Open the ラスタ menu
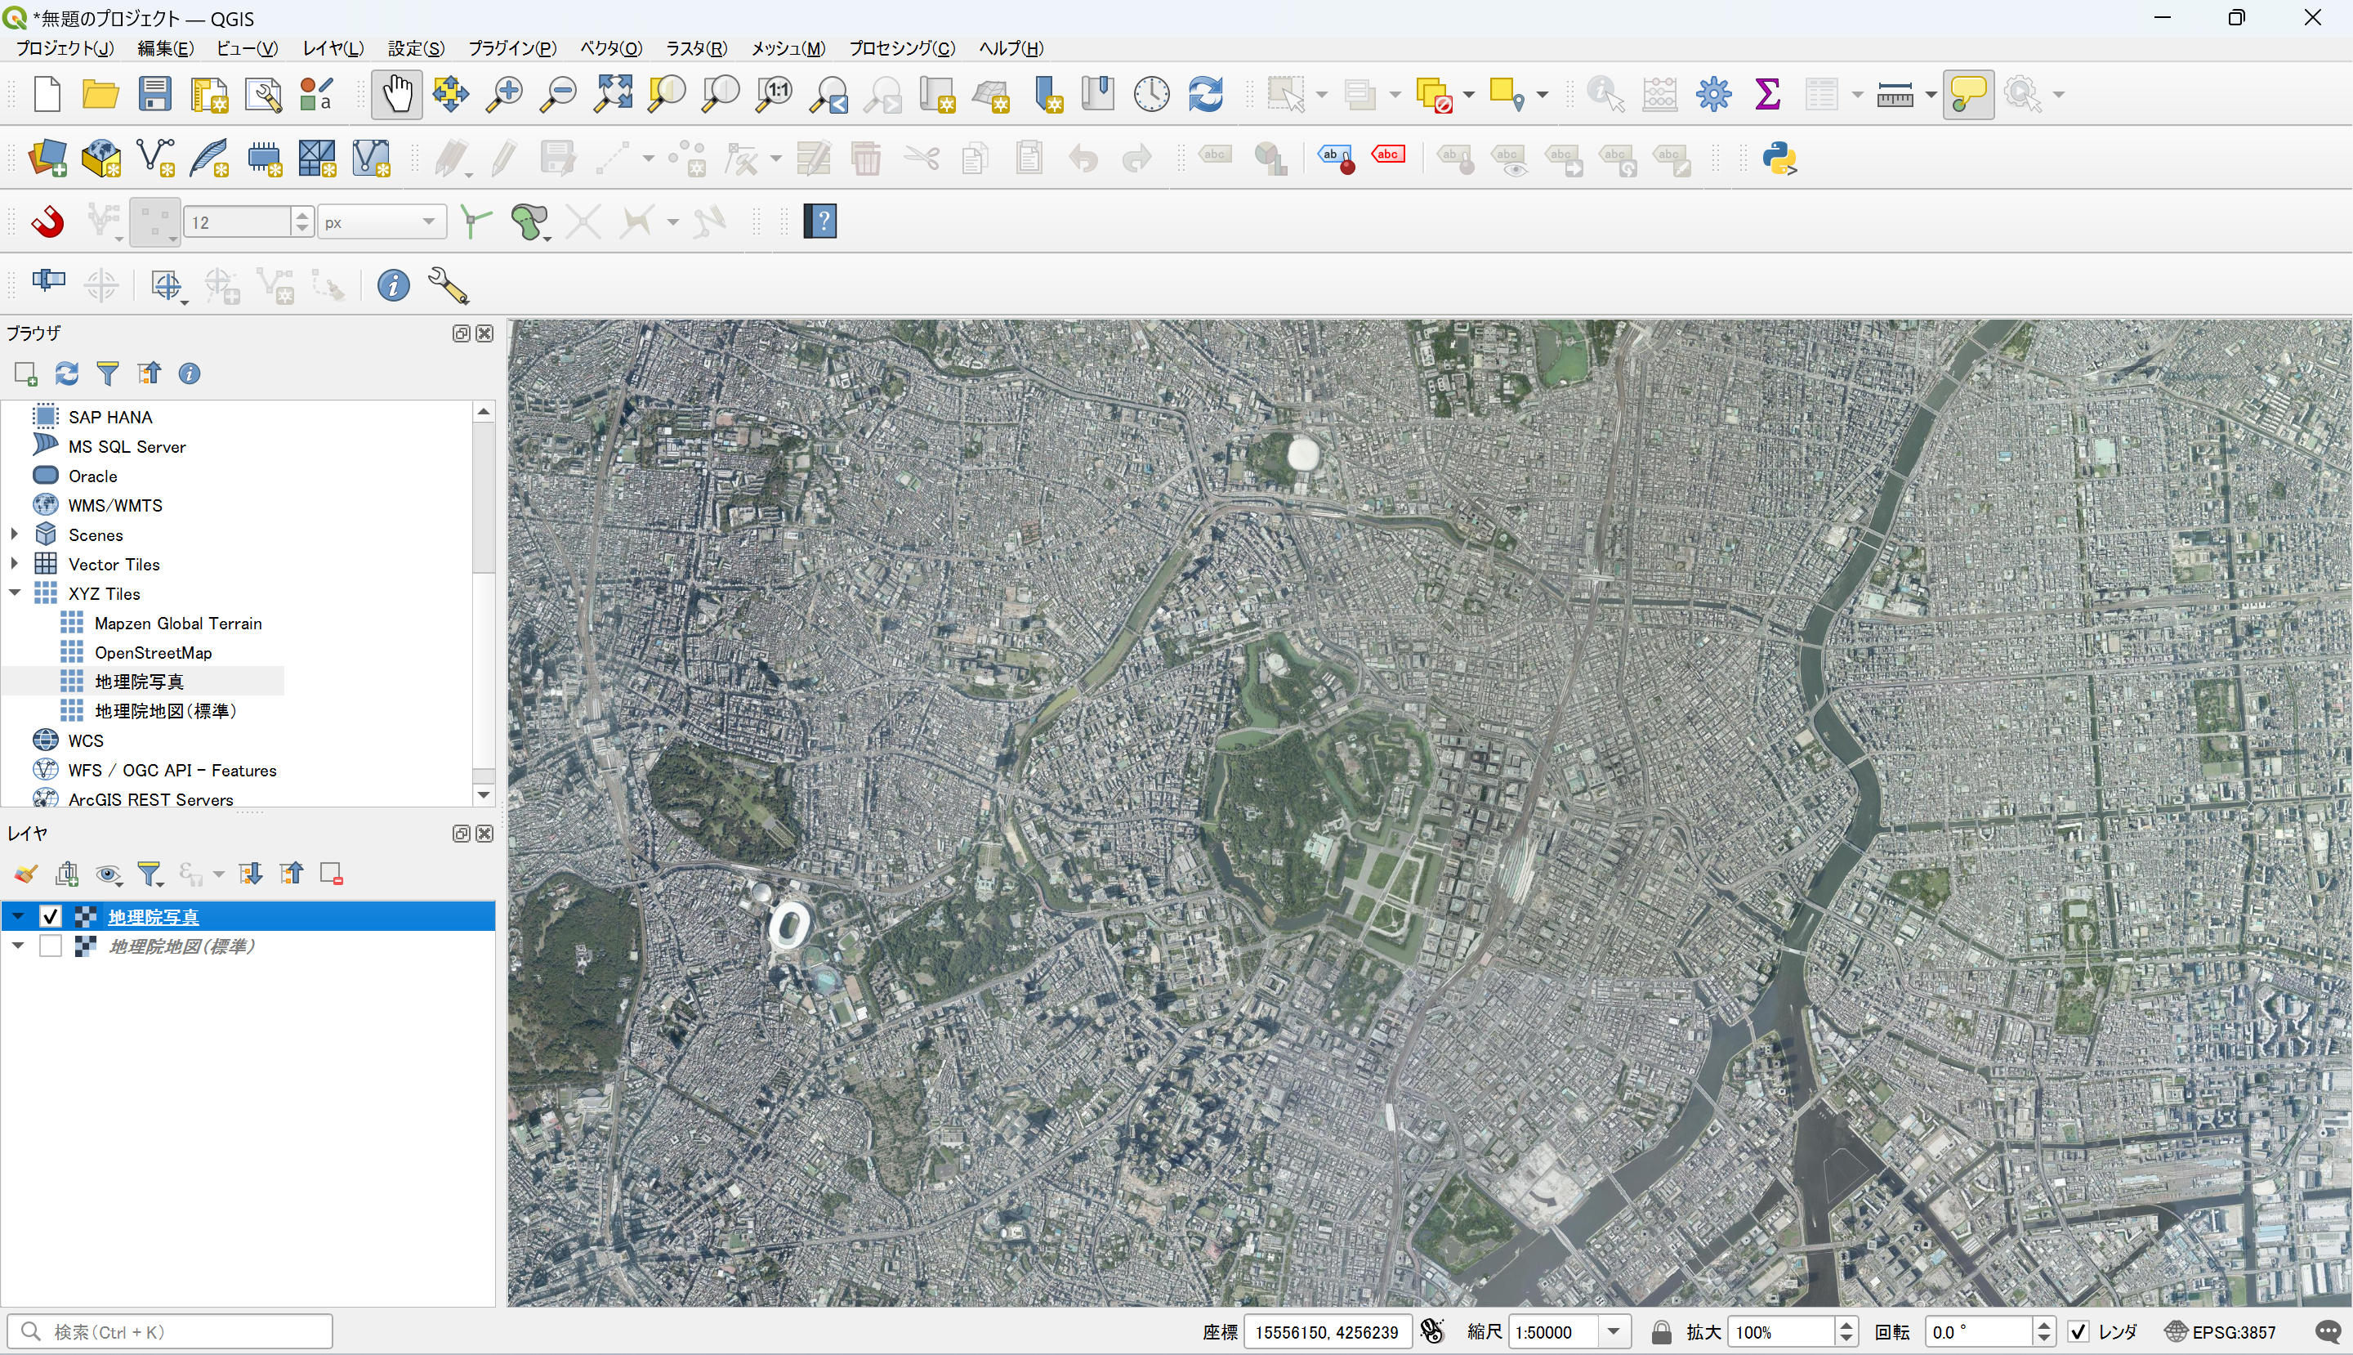The width and height of the screenshot is (2353, 1355). pos(695,47)
